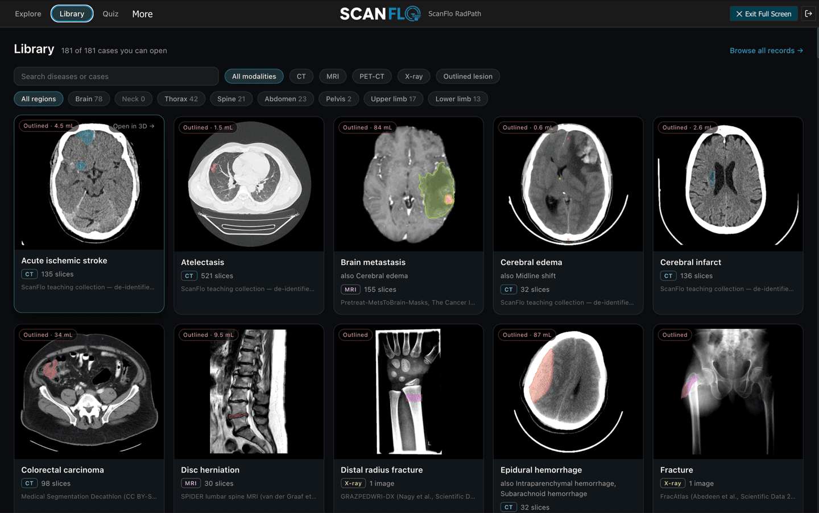The image size is (819, 513).
Task: Open the Epidural hemorrhage CT thumbnail
Action: 569,392
